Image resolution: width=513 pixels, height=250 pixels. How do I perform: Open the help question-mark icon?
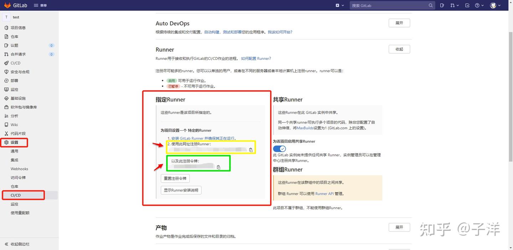click(478, 5)
